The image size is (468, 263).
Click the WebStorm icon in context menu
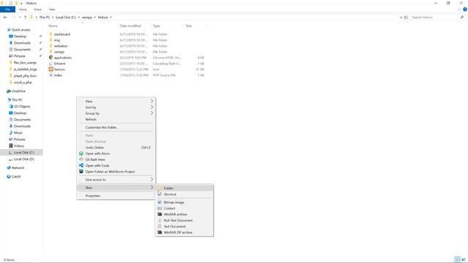(x=81, y=172)
